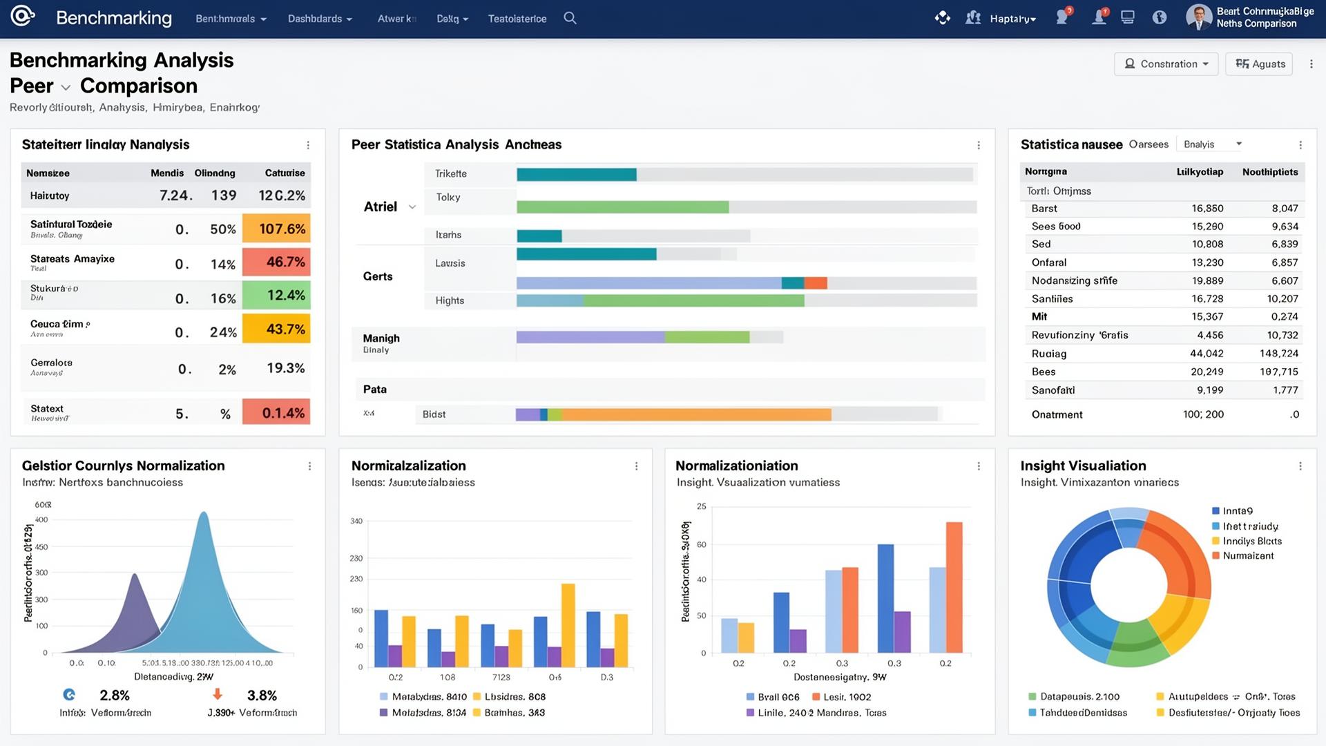Viewport: 1326px width, 746px height.
Task: Click the monitor display icon in header
Action: coord(1128,18)
